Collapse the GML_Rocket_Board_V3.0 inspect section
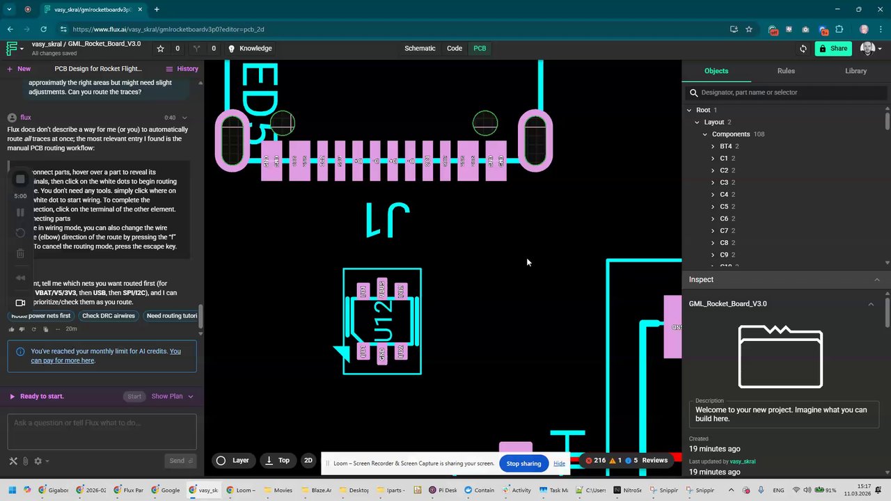This screenshot has height=501, width=891. coord(871,304)
